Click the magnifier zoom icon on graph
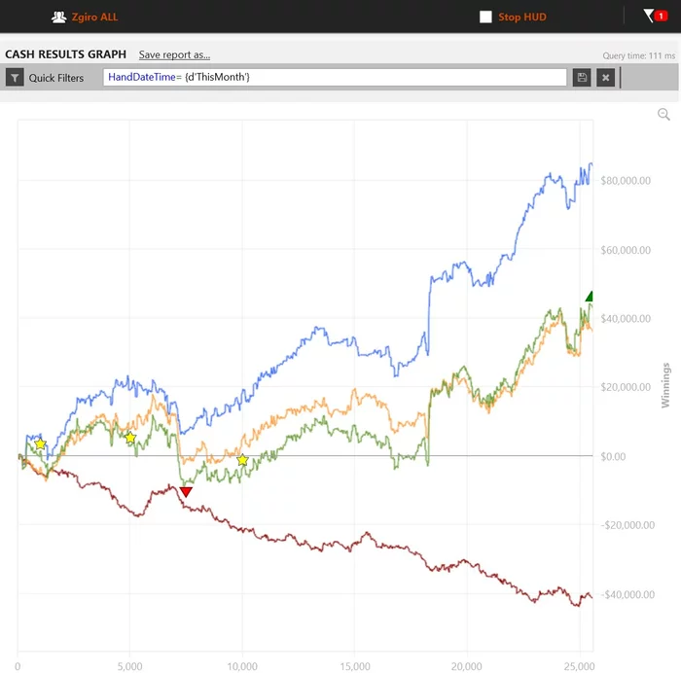 point(663,115)
